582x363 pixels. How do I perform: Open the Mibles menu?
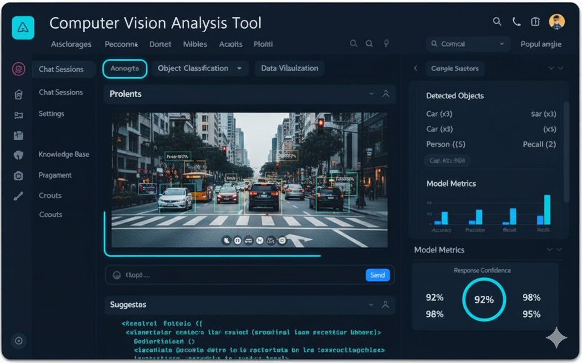(x=195, y=44)
